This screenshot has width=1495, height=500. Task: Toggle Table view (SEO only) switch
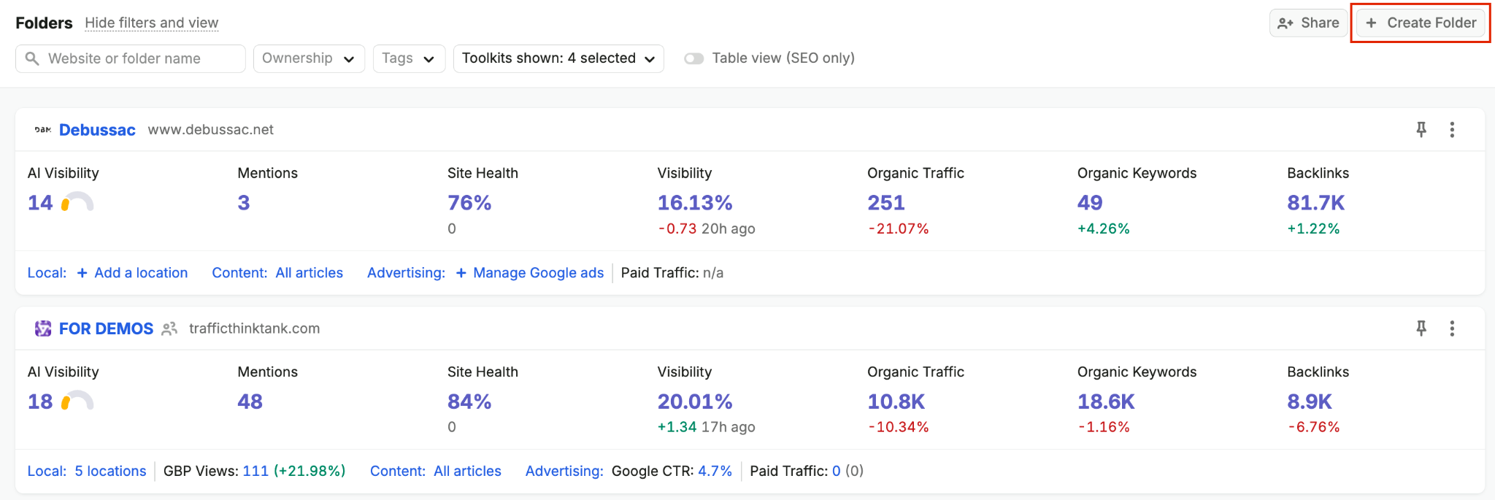click(693, 58)
